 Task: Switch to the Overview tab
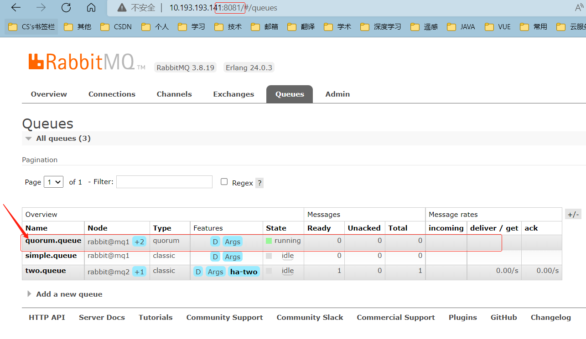pos(49,94)
